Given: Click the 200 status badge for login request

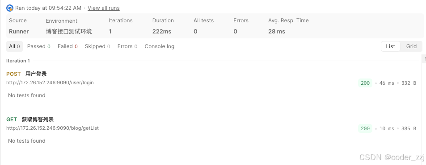Looking at the screenshot, I should (365, 83).
